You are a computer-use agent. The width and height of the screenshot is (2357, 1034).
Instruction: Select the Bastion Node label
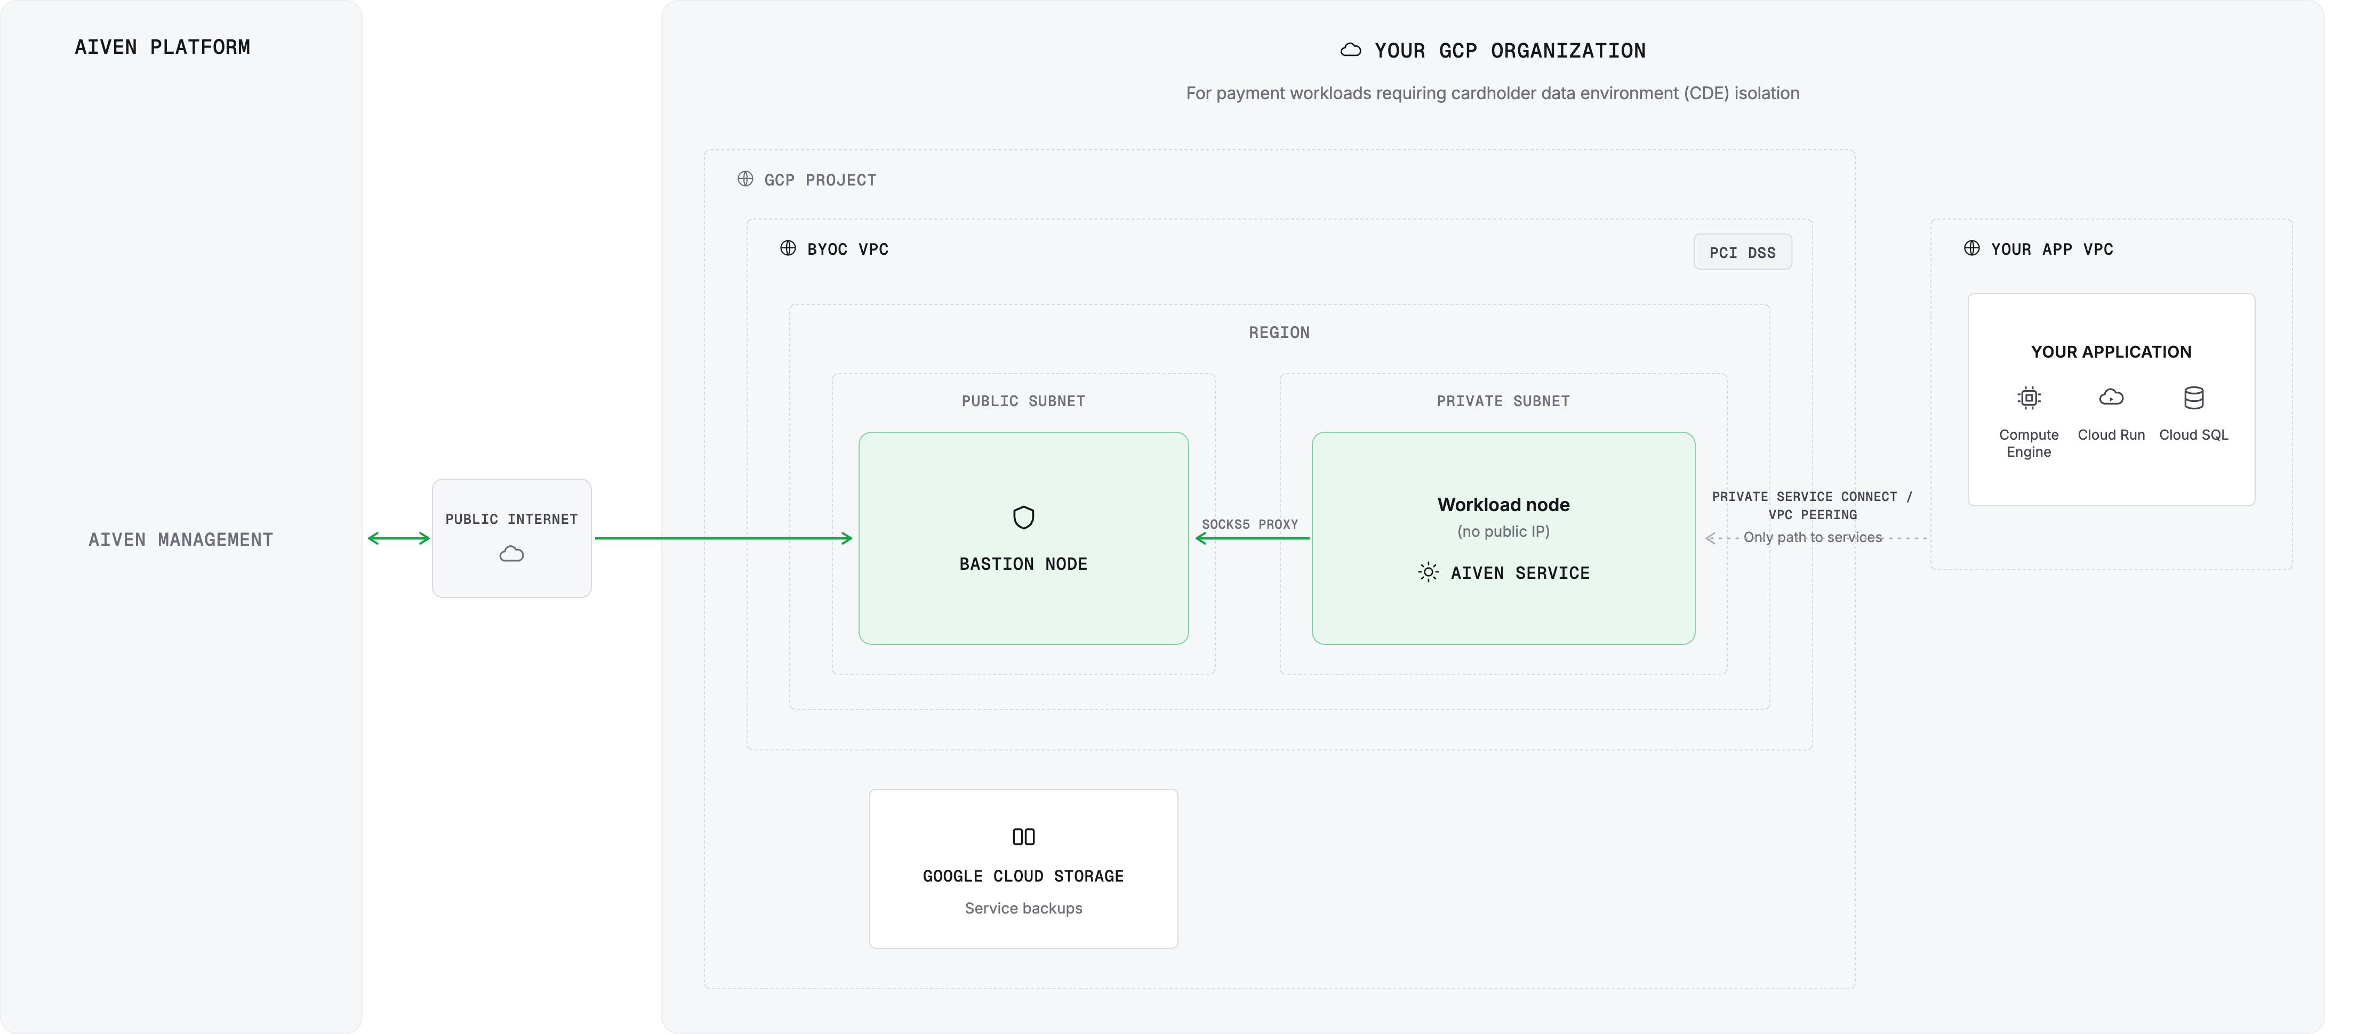[1023, 564]
